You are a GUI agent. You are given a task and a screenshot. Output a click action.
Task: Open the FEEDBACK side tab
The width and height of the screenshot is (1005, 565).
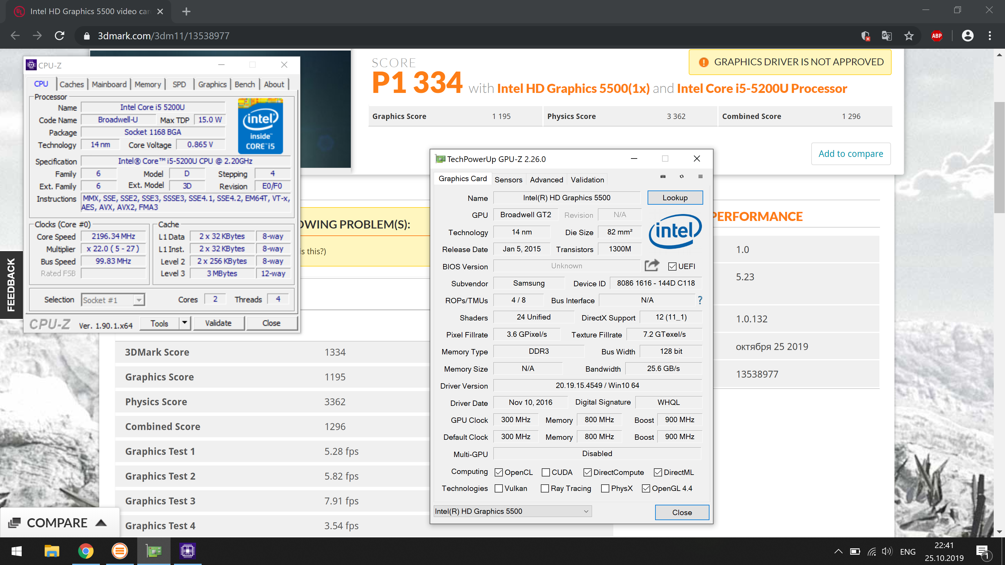point(11,285)
